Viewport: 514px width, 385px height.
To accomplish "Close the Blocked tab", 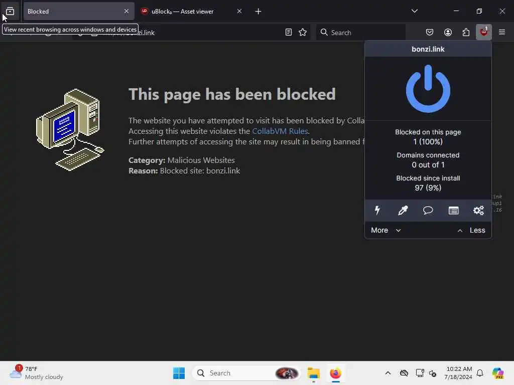I will (126, 11).
